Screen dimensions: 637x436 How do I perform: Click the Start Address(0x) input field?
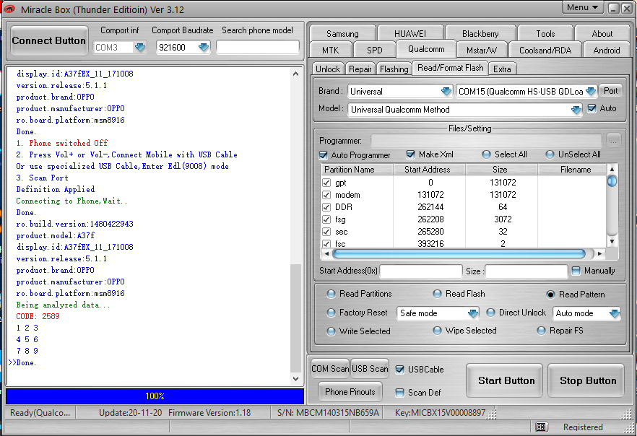421,271
